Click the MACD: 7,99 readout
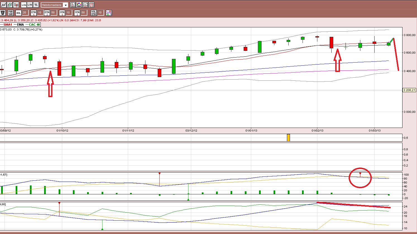 (x=78, y=20)
